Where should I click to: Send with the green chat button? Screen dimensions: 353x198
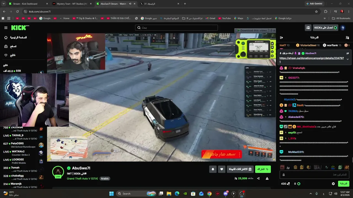[344, 184]
